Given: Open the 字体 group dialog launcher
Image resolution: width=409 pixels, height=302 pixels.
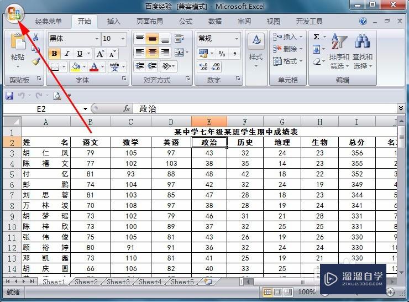Looking at the screenshot, I should click(124, 79).
